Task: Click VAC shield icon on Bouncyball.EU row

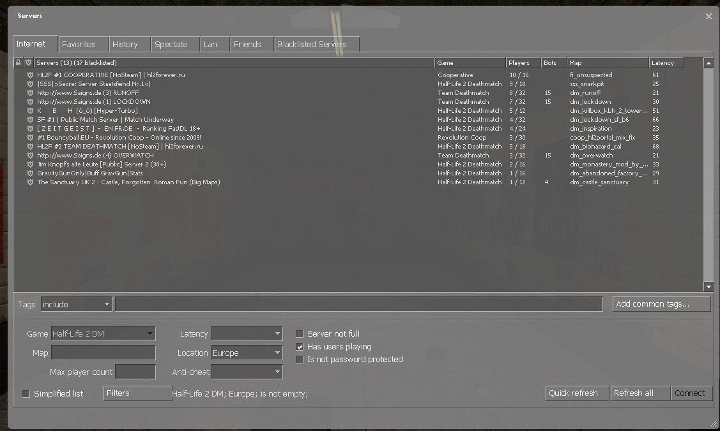Action: point(30,138)
